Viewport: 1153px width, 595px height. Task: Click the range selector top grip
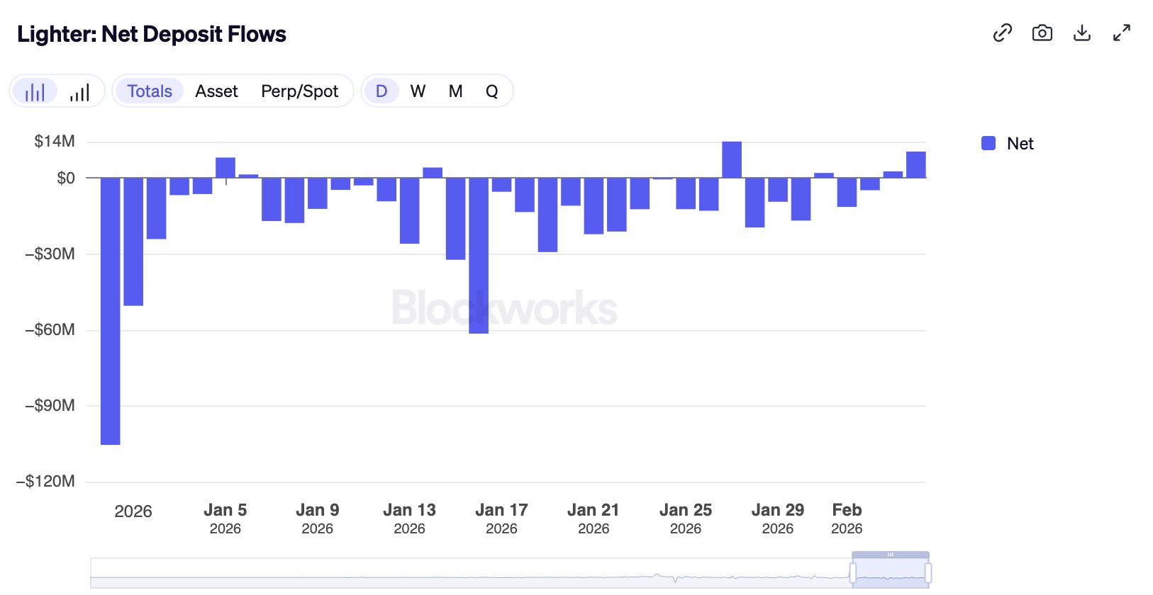pyautogui.click(x=890, y=555)
